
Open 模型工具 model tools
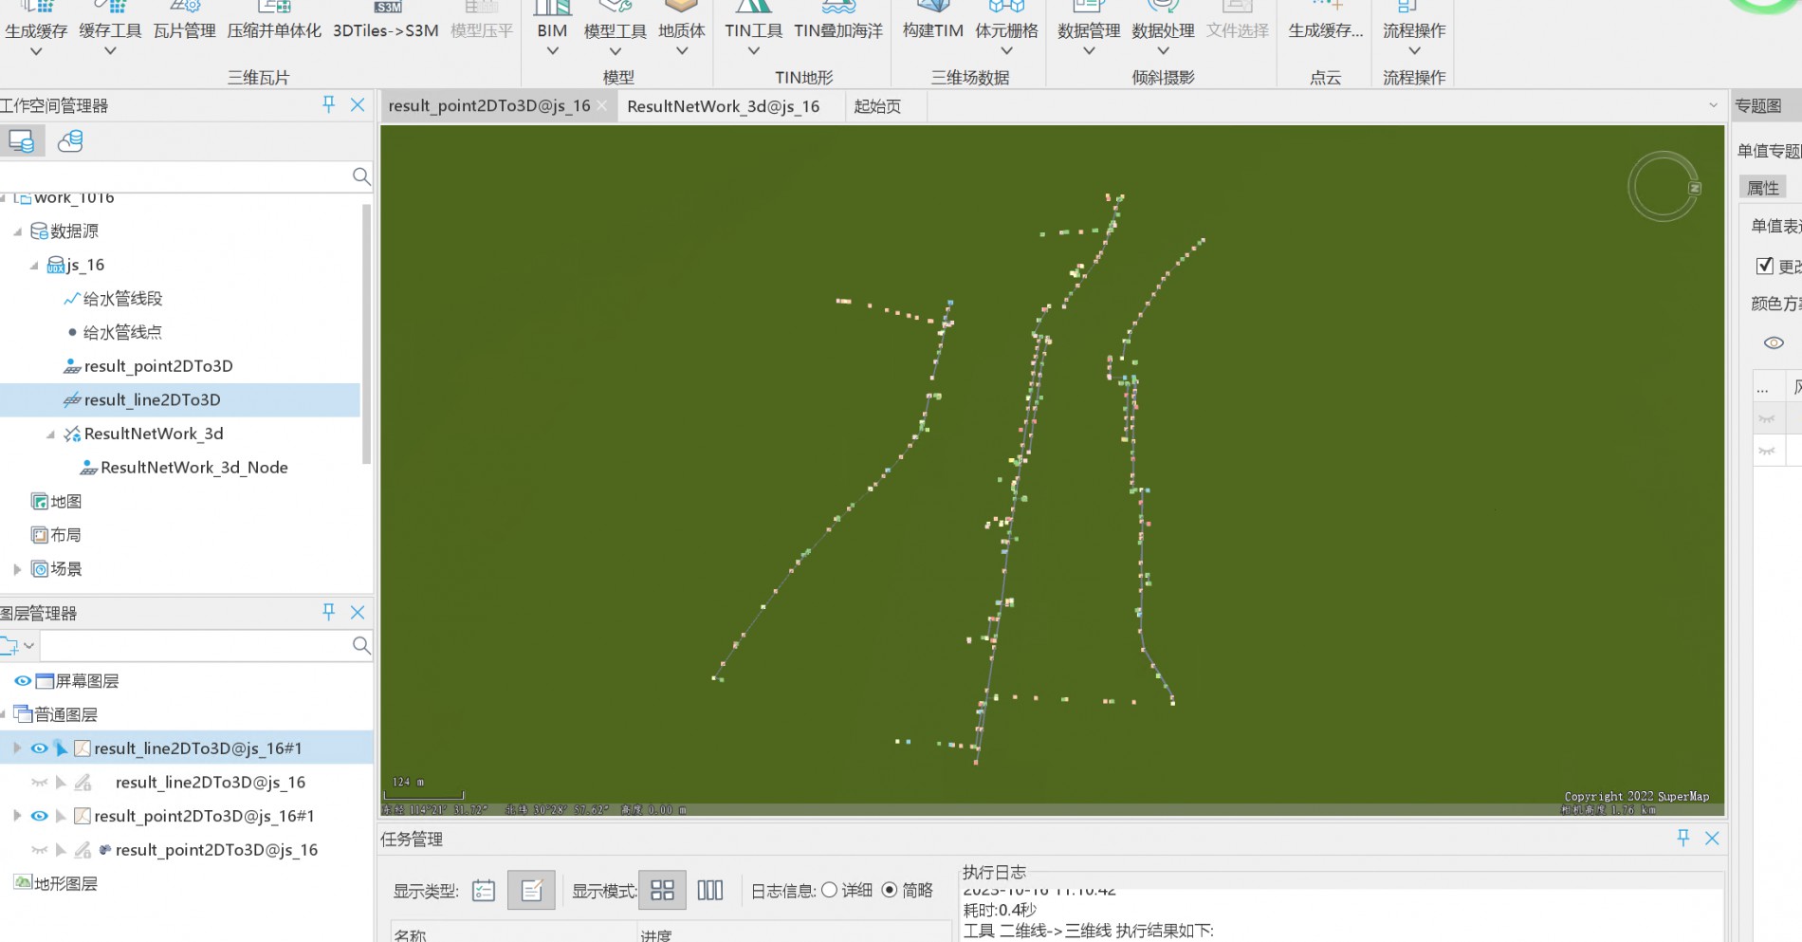[x=615, y=30]
